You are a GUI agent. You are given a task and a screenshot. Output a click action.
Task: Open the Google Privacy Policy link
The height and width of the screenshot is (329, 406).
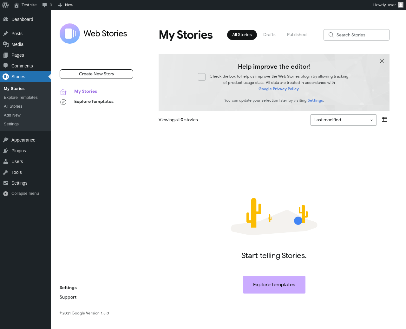[278, 89]
